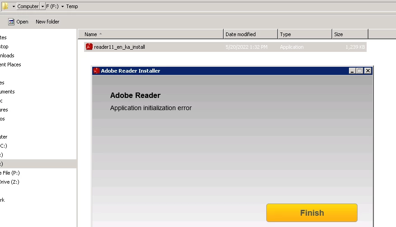The width and height of the screenshot is (396, 227).
Task: Click the Temp breadcrumb segment
Action: [72, 6]
